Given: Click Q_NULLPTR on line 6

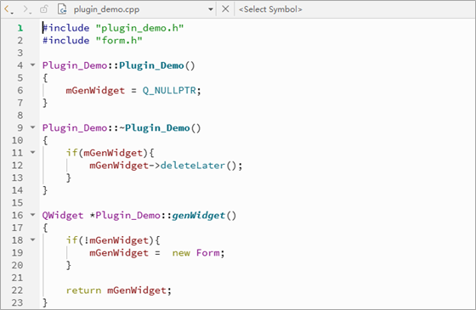Looking at the screenshot, I should coord(169,90).
